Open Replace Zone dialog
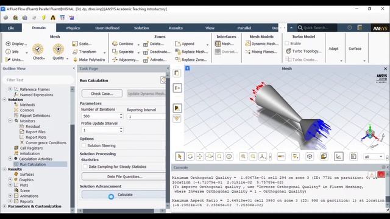This screenshot has width=390, height=219. (x=191, y=60)
